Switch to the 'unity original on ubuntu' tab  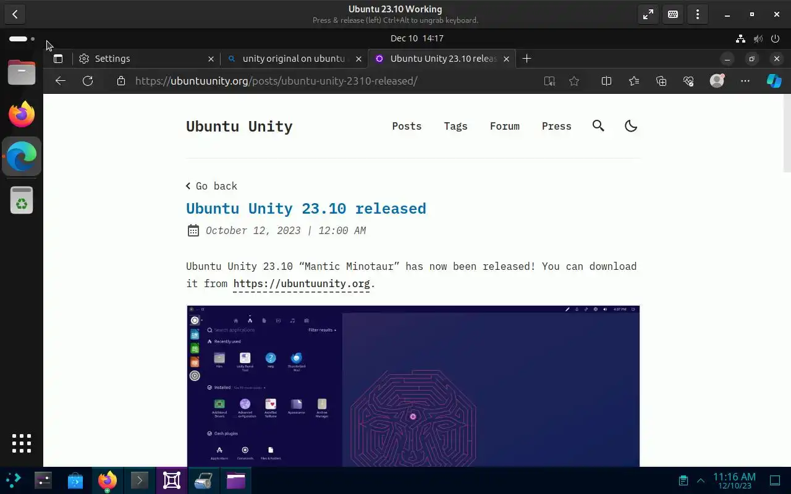[294, 59]
